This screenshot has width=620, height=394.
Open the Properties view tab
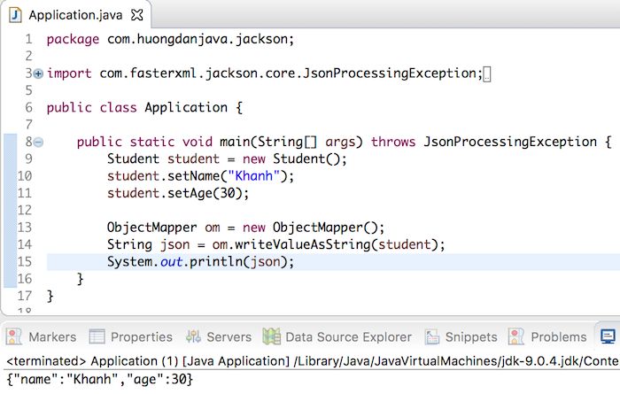[x=131, y=336]
